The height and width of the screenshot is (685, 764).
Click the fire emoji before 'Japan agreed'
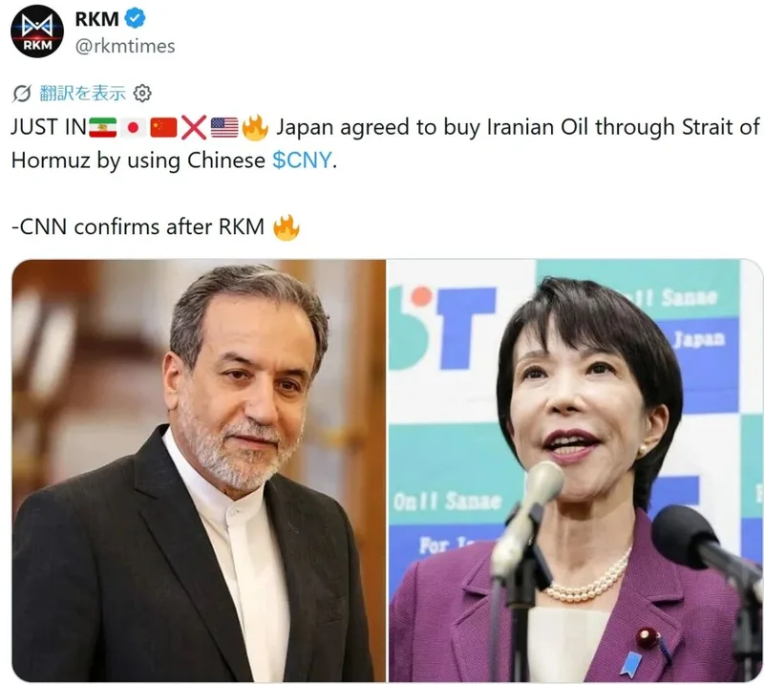(255, 127)
